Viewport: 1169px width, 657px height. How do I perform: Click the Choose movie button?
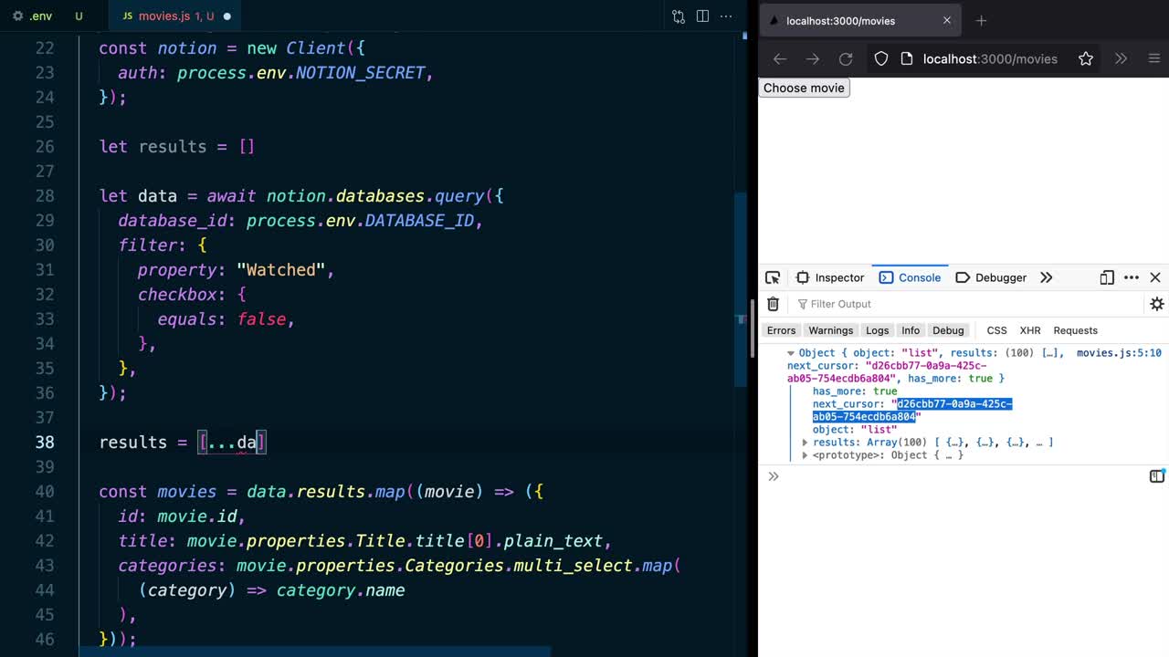pyautogui.click(x=804, y=88)
